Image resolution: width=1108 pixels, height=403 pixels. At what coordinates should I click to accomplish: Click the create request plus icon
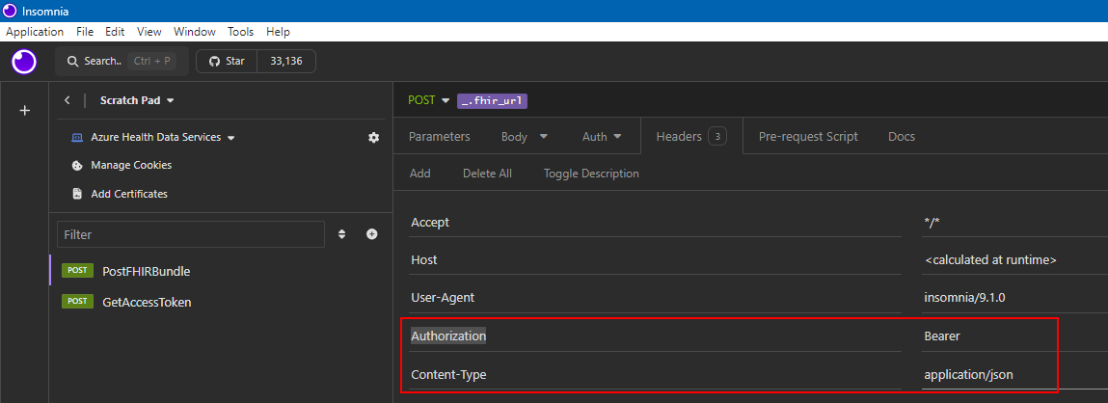(371, 234)
